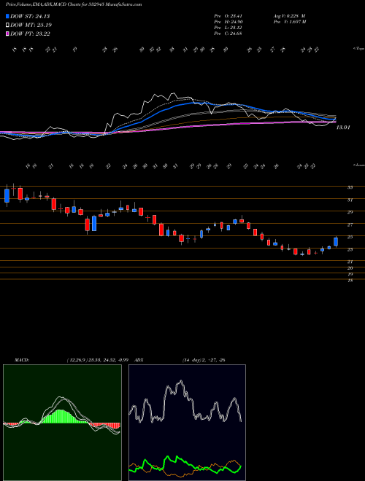
Task: Click the 18 price axis label
Action: tap(350, 280)
